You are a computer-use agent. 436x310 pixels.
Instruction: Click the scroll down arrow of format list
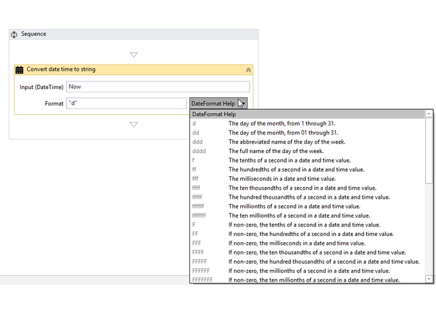point(428,279)
